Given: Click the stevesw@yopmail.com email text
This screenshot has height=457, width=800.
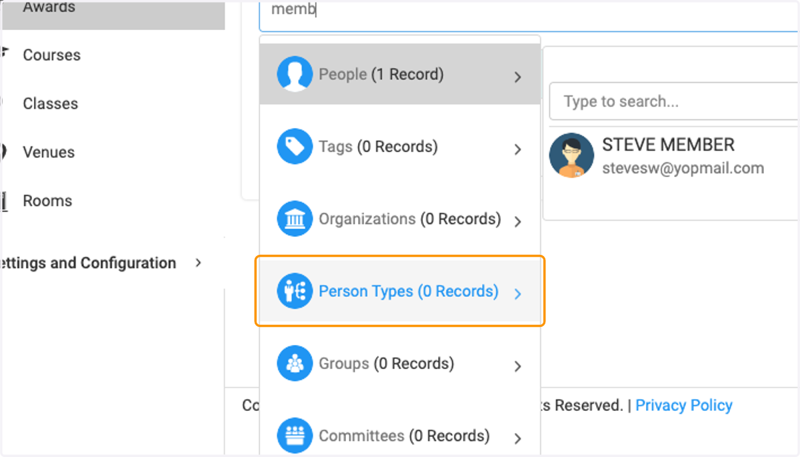Looking at the screenshot, I should (x=683, y=168).
